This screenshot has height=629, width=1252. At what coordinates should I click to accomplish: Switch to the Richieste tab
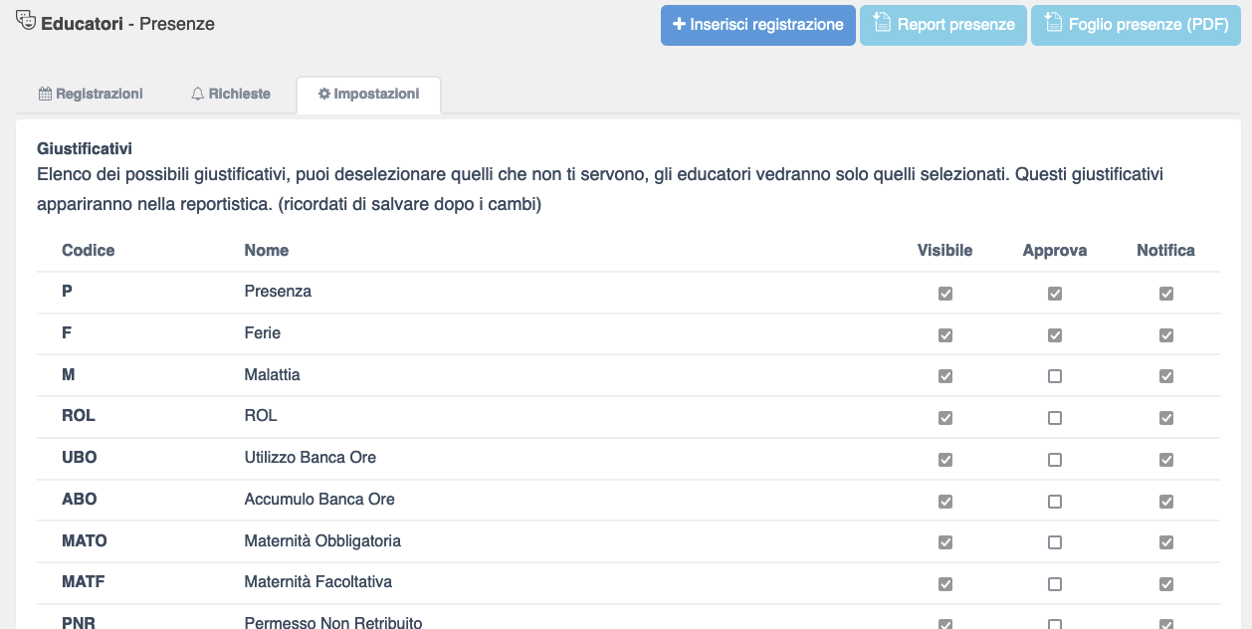coord(231,94)
